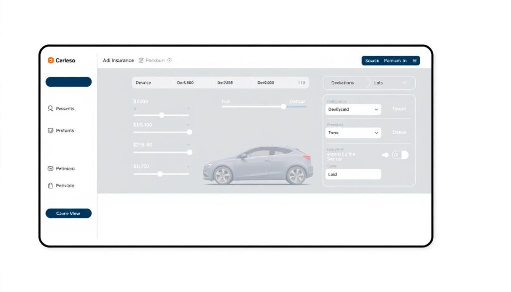
Task: Expand the chevron next to the Lats tab
Action: coord(404,83)
